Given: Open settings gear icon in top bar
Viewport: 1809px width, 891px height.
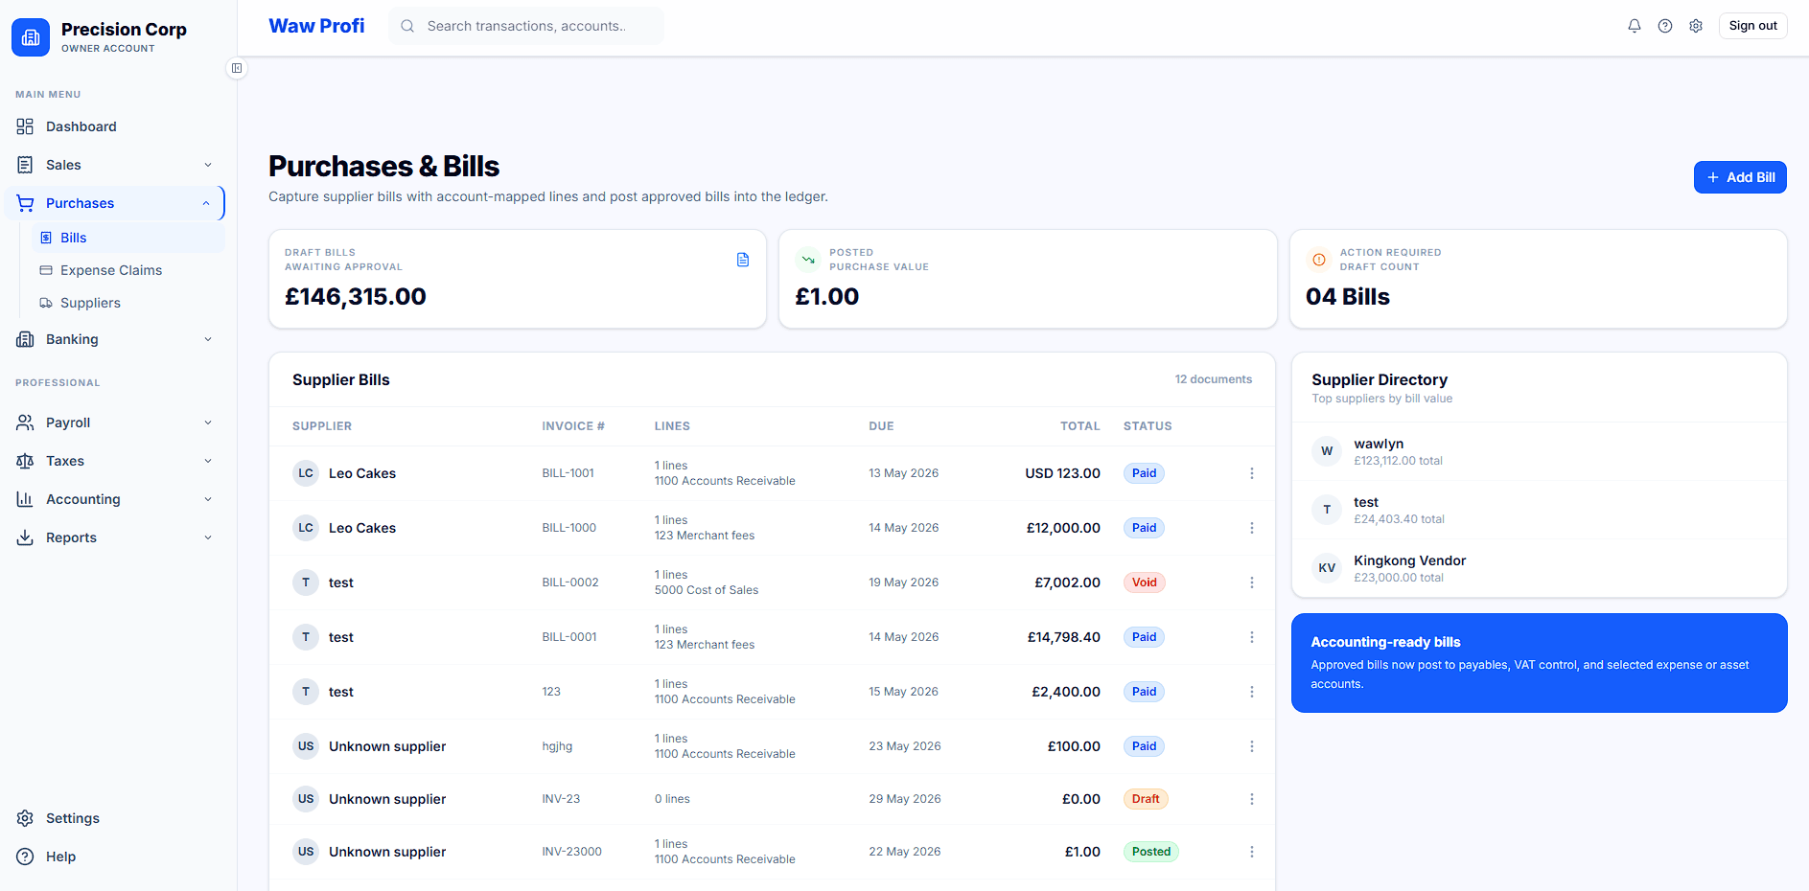Looking at the screenshot, I should [1696, 26].
